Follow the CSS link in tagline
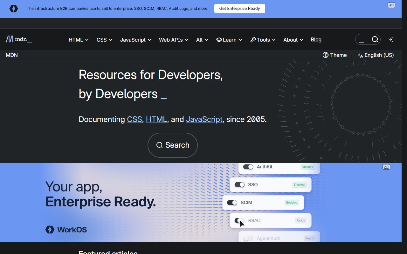This screenshot has width=407, height=254. (x=135, y=119)
